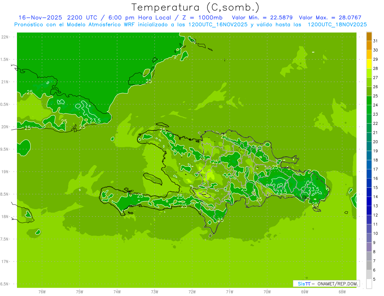Click the '17N' latitude axis label

(5, 262)
